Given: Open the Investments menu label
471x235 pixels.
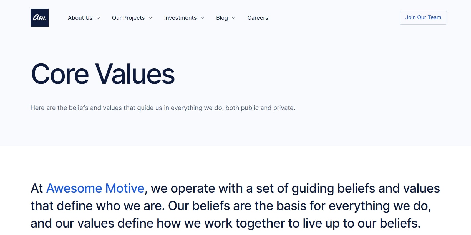Looking at the screenshot, I should click(x=180, y=18).
